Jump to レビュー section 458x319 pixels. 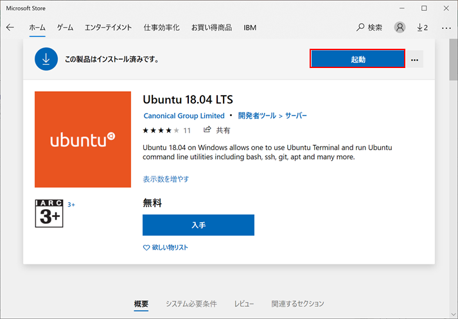244,304
